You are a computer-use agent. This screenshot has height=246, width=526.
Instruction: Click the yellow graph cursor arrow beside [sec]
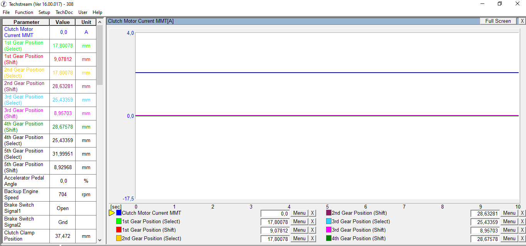tap(112, 212)
